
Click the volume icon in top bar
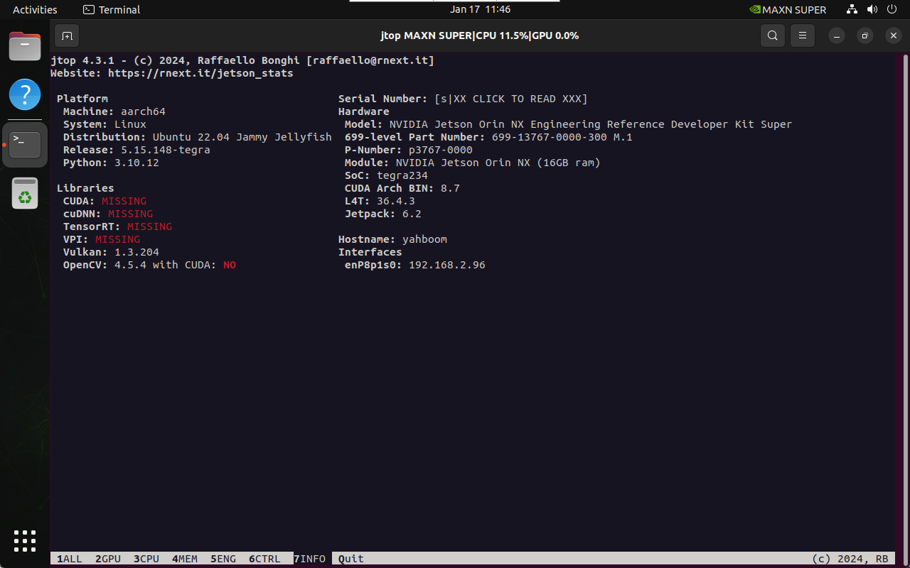click(x=872, y=10)
